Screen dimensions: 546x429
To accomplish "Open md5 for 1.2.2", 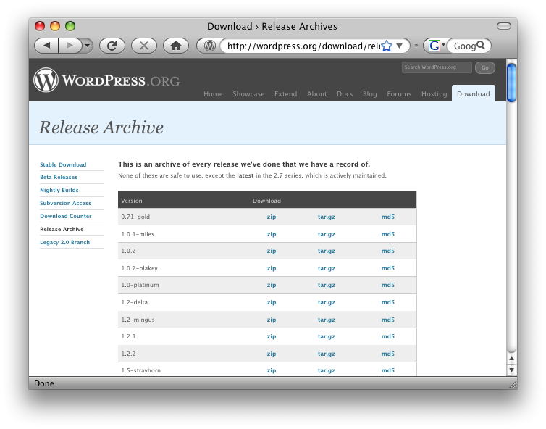I will click(x=388, y=354).
